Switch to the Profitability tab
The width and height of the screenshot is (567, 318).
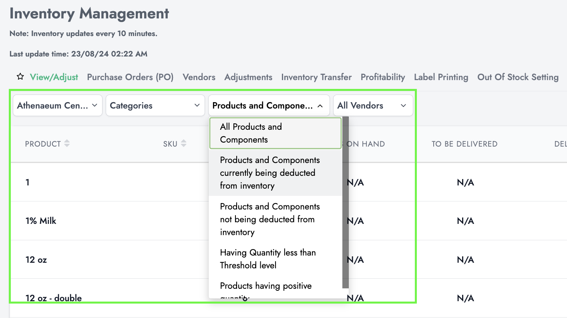point(383,77)
